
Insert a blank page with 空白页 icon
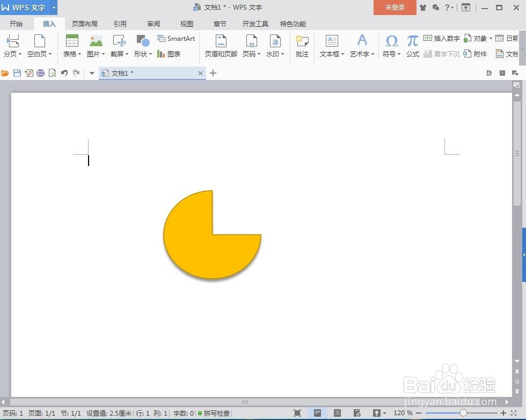click(40, 41)
